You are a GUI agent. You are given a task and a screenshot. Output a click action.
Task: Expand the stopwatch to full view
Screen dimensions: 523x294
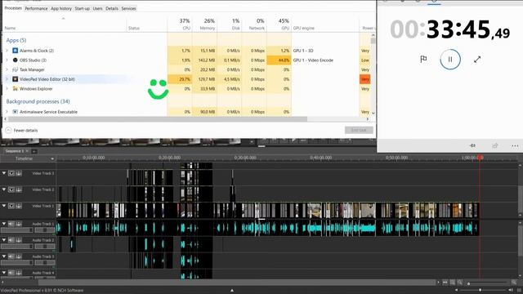[477, 60]
